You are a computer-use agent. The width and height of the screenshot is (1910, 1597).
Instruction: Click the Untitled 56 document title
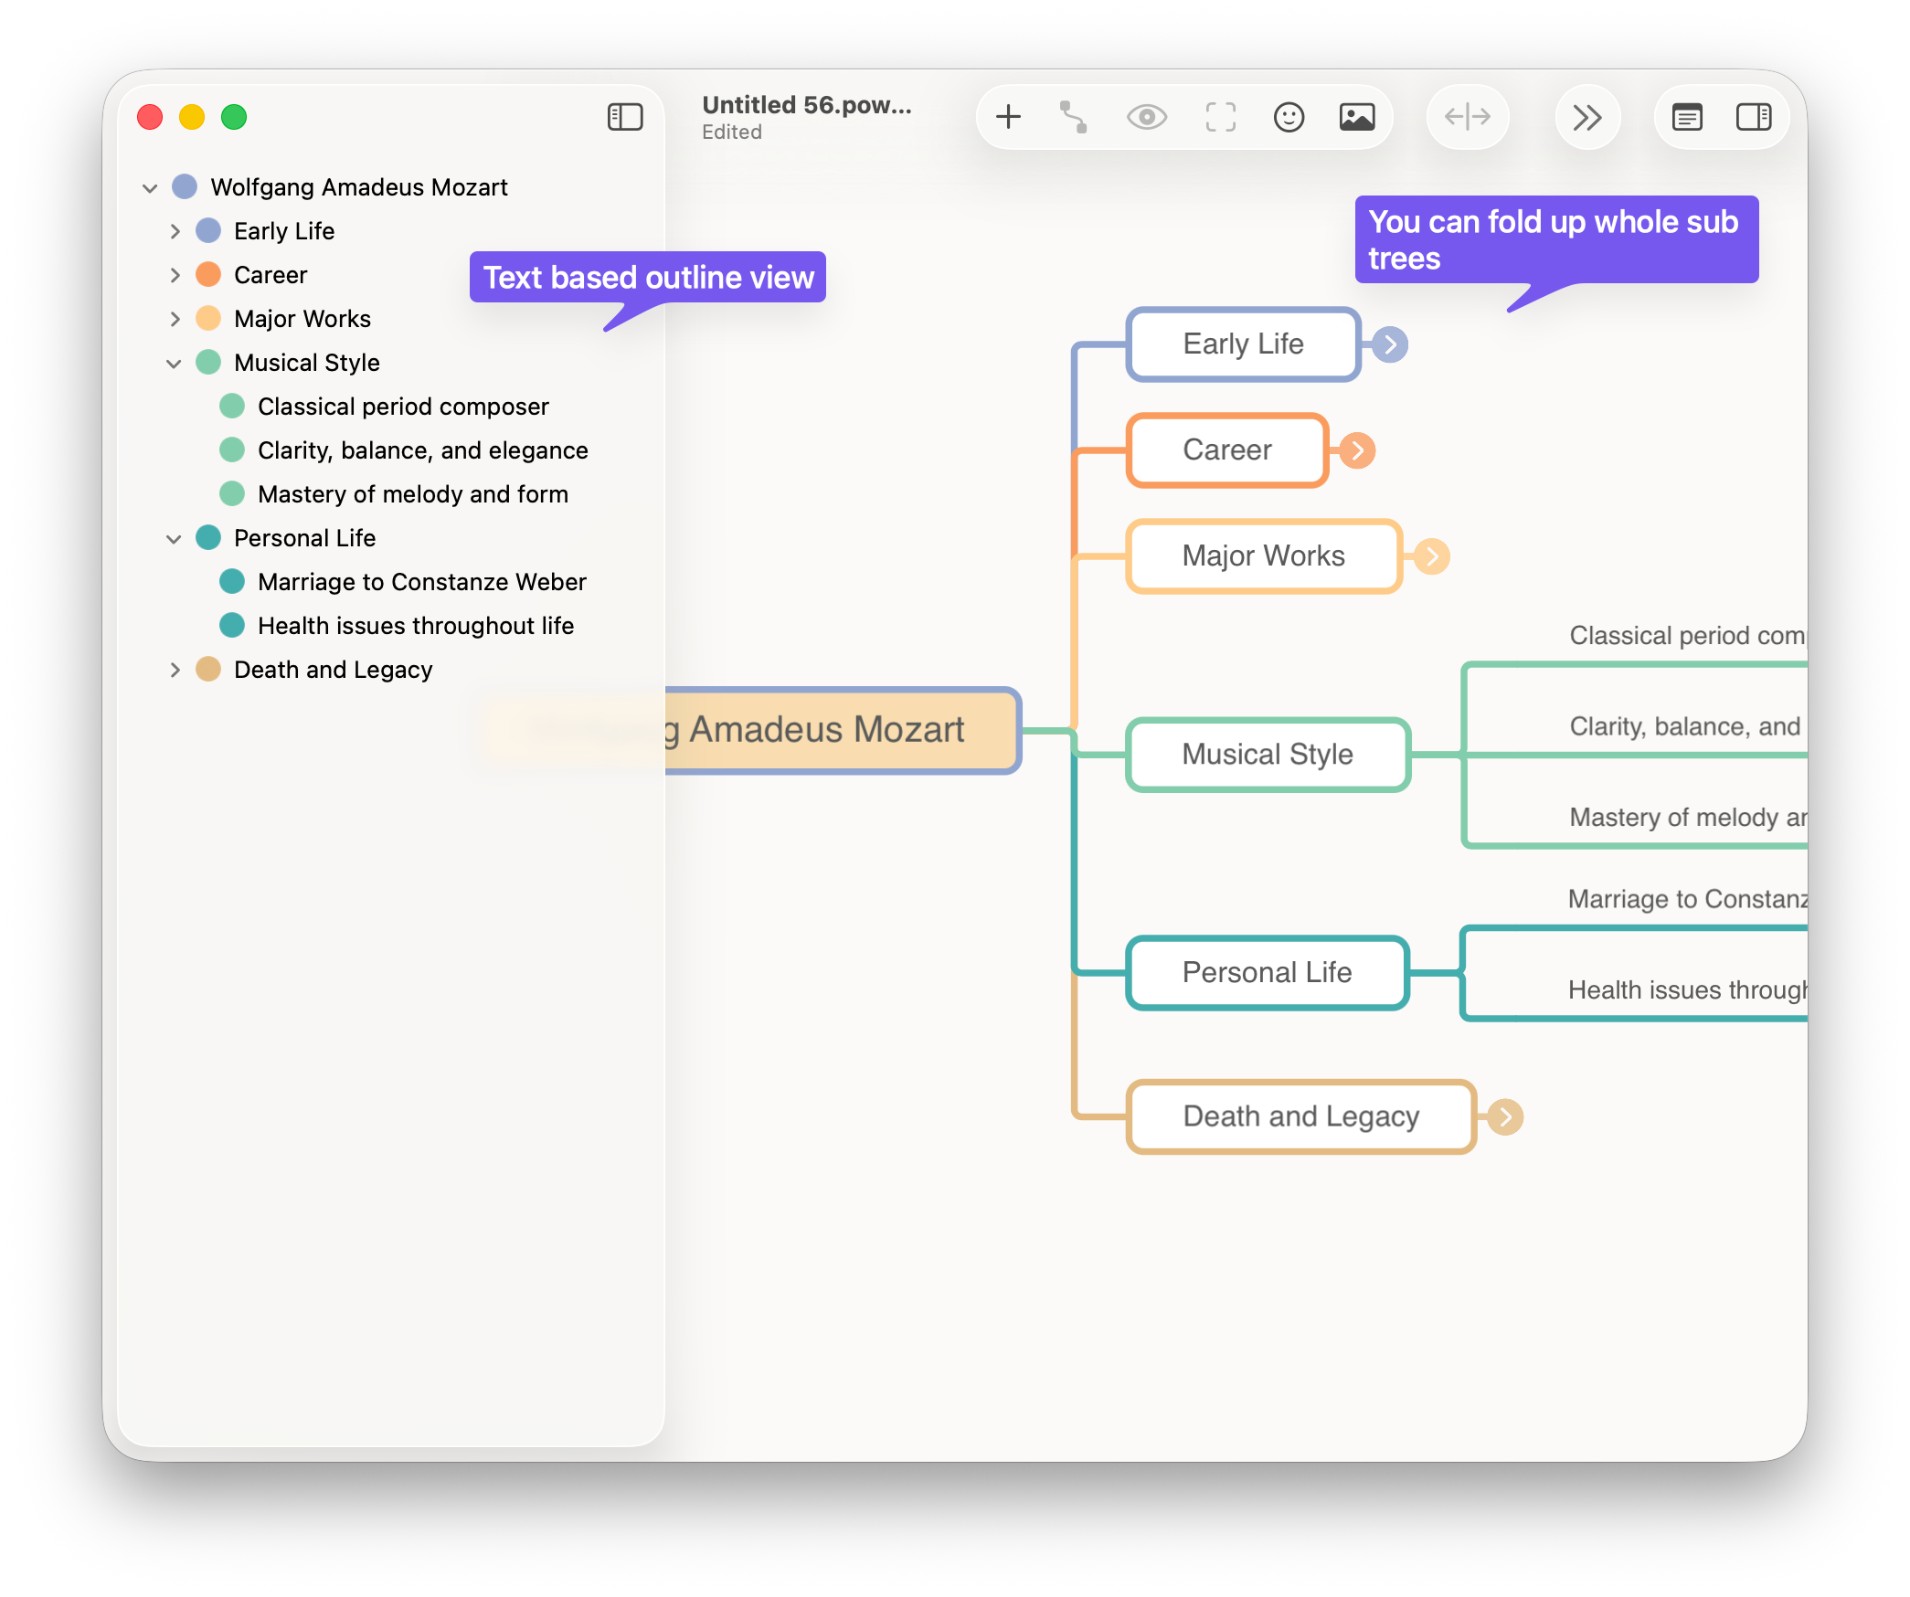(x=806, y=105)
